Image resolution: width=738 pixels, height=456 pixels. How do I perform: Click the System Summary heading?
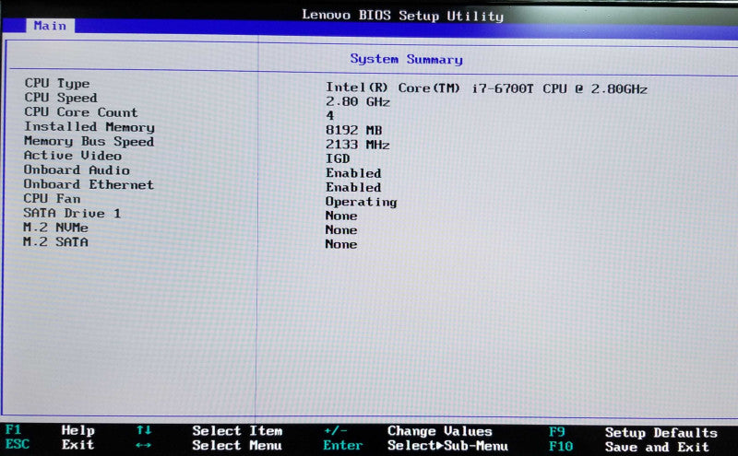click(406, 59)
